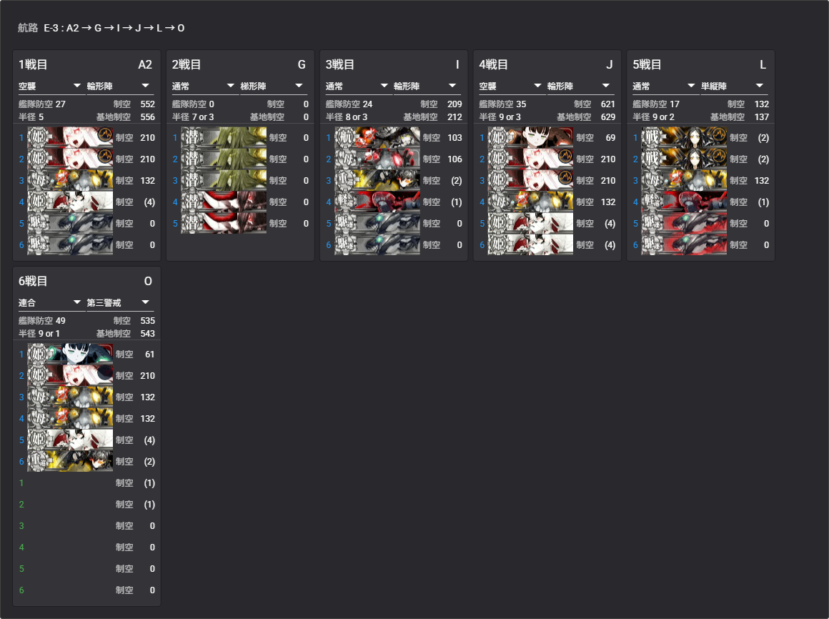Open the 連合 battle type dropdown in 6戦目
The image size is (829, 619).
51,303
